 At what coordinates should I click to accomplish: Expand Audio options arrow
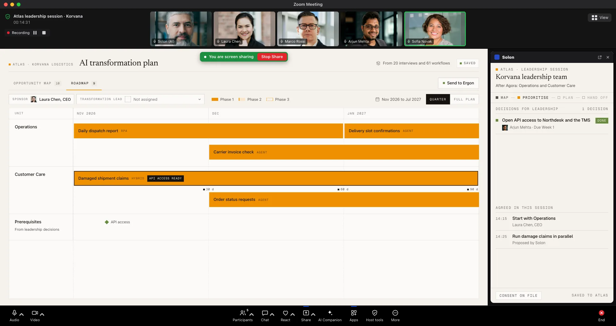click(x=21, y=314)
